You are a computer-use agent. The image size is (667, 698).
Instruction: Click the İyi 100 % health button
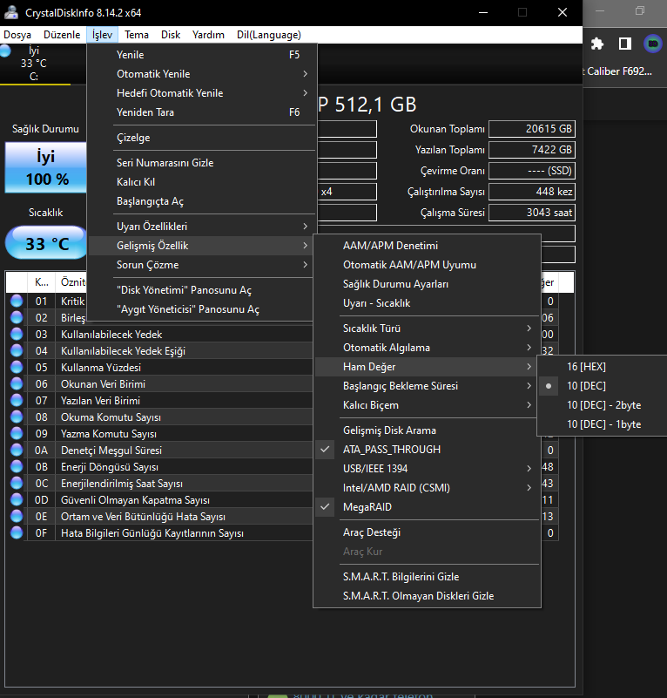[x=46, y=167]
